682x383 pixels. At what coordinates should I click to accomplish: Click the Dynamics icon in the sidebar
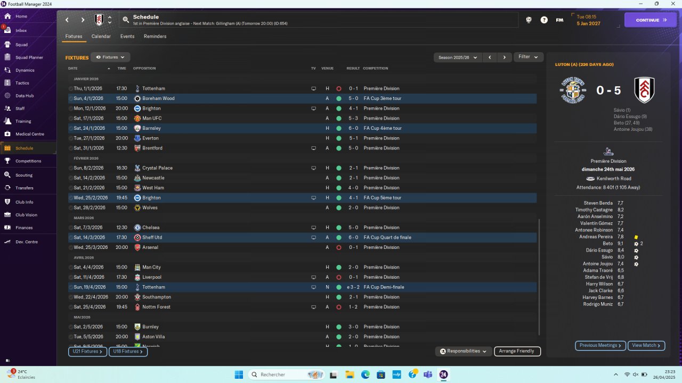click(7, 70)
